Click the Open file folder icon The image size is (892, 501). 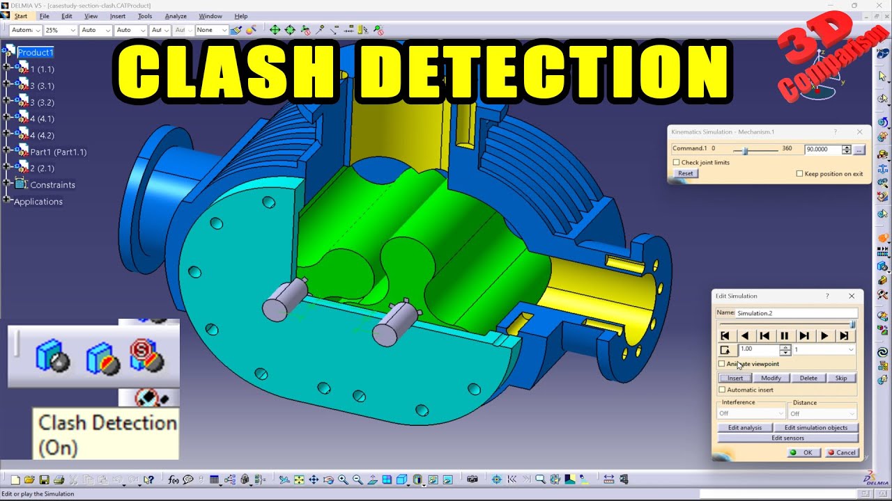29,479
